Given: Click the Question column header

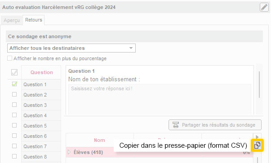Looking at the screenshot, I should (41, 72).
